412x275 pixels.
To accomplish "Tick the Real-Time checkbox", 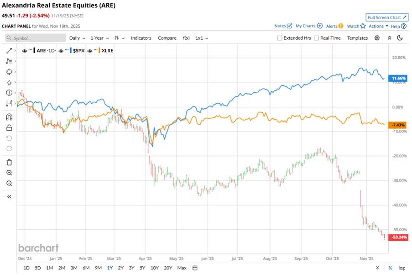I will point(317,38).
